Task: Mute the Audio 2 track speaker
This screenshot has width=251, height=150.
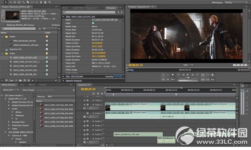Action: [x=85, y=121]
